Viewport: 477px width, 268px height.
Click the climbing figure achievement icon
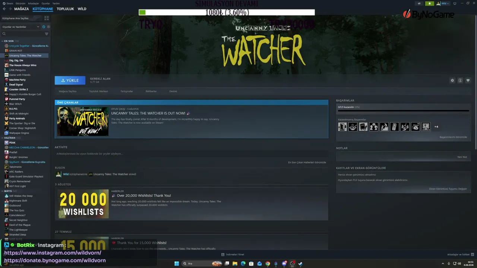coord(384,127)
